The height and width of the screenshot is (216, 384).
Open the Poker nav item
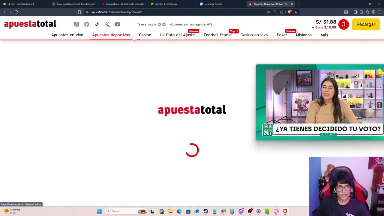tap(282, 35)
